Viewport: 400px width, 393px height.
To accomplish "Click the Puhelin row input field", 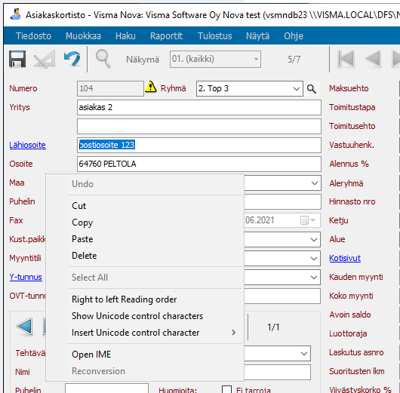I will click(x=282, y=201).
